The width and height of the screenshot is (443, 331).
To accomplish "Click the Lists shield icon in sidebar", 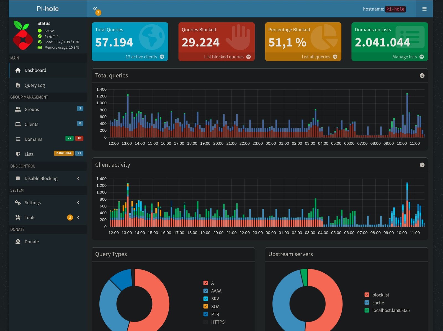I will click(x=18, y=154).
